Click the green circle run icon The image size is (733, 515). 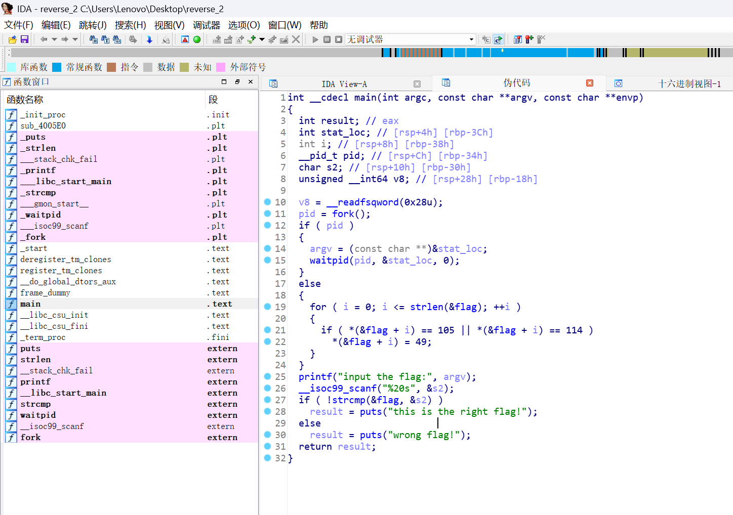[x=197, y=39]
